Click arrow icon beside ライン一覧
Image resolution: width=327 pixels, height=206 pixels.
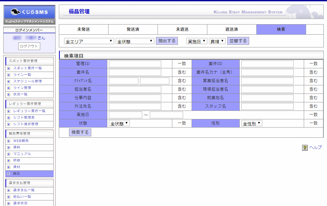pos(9,75)
